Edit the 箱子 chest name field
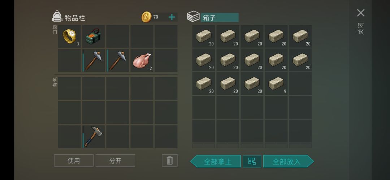This screenshot has width=390, height=180. click(220, 18)
